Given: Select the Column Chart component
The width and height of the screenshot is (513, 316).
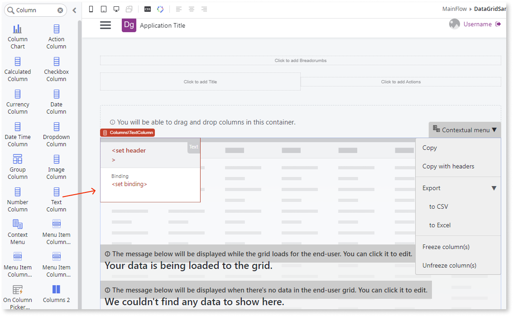Looking at the screenshot, I should 18,36.
